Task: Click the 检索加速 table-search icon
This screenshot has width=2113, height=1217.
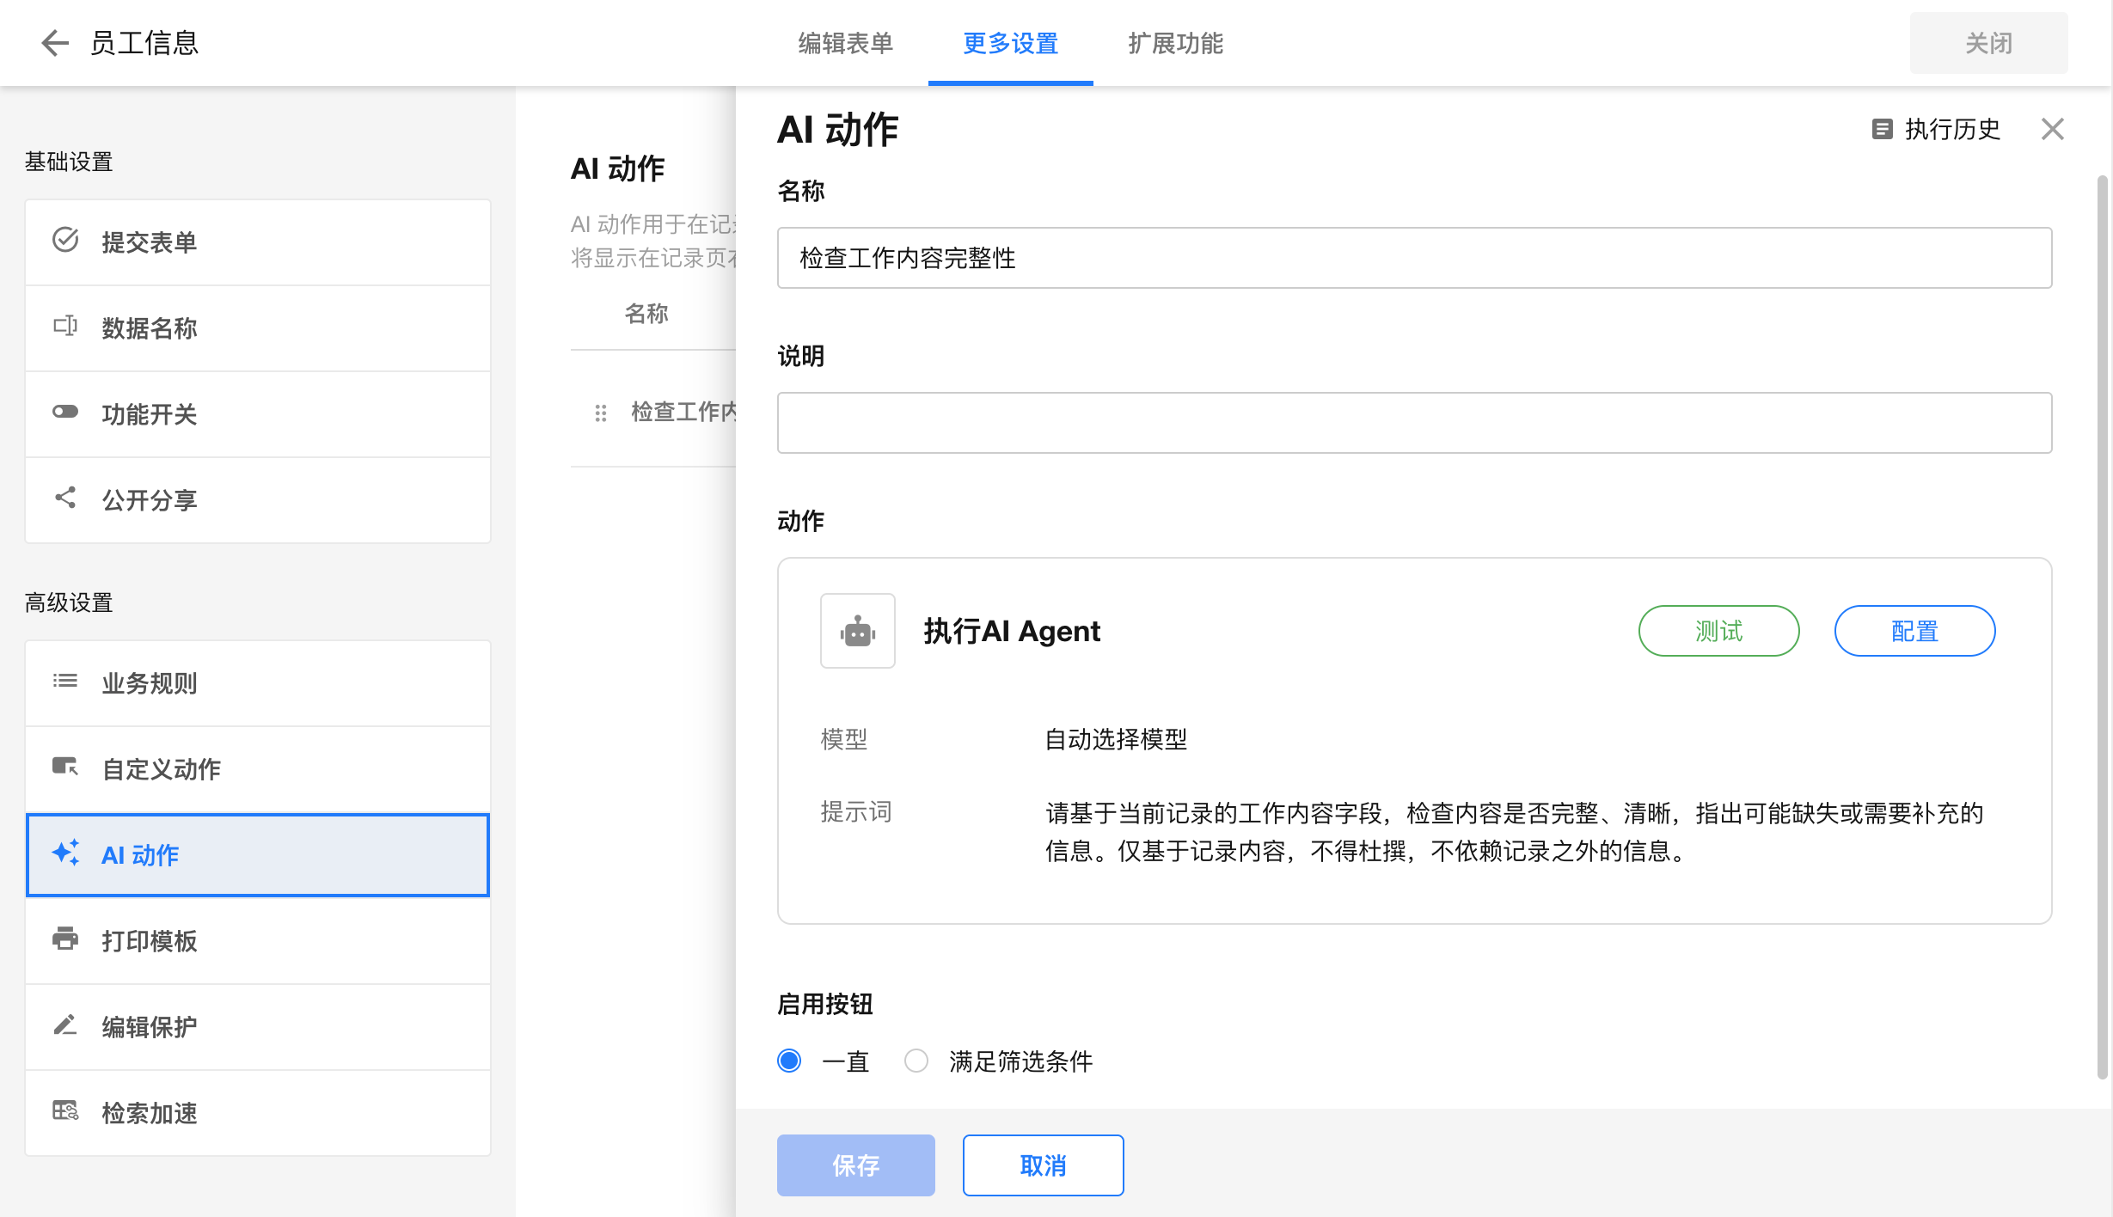Action: pyautogui.click(x=65, y=1110)
